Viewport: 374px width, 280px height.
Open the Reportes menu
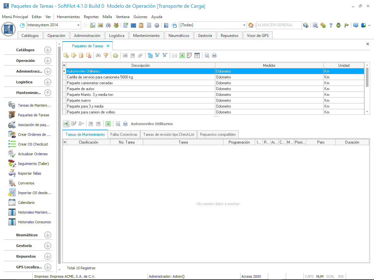[x=91, y=17]
